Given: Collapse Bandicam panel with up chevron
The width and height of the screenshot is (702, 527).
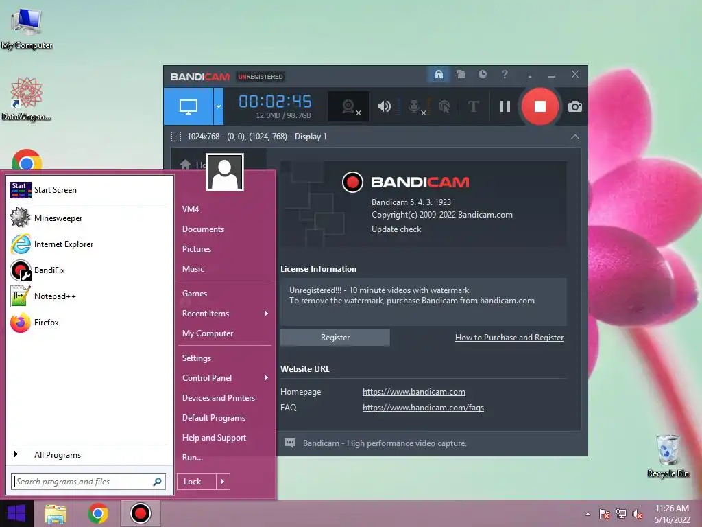Looking at the screenshot, I should point(575,137).
